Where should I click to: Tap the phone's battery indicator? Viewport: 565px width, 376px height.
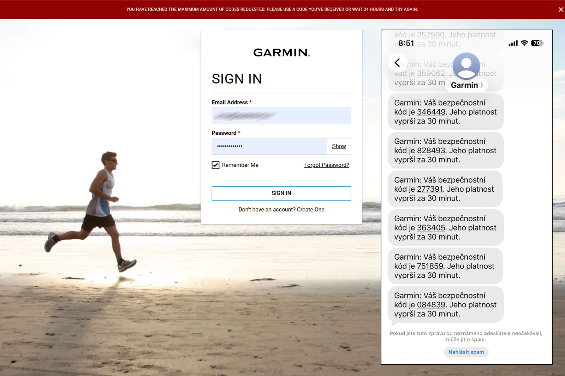[x=537, y=43]
